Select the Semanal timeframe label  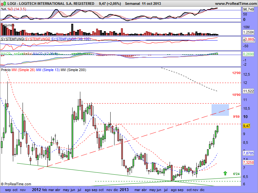(133, 4)
